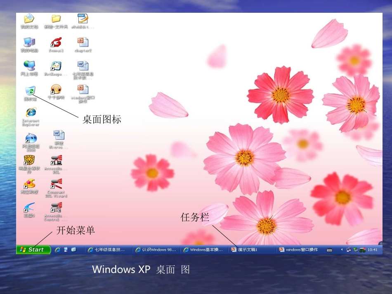Click the network computers tray icon
The height and width of the screenshot is (294, 392).
click(349, 249)
